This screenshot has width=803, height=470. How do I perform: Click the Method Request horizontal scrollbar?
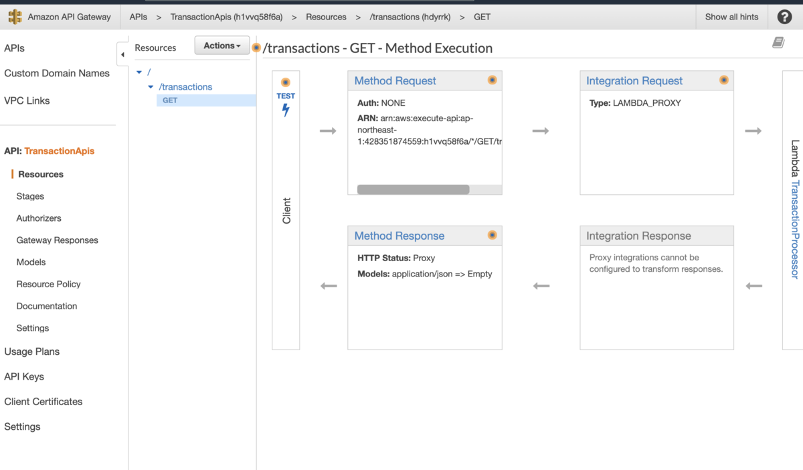413,189
